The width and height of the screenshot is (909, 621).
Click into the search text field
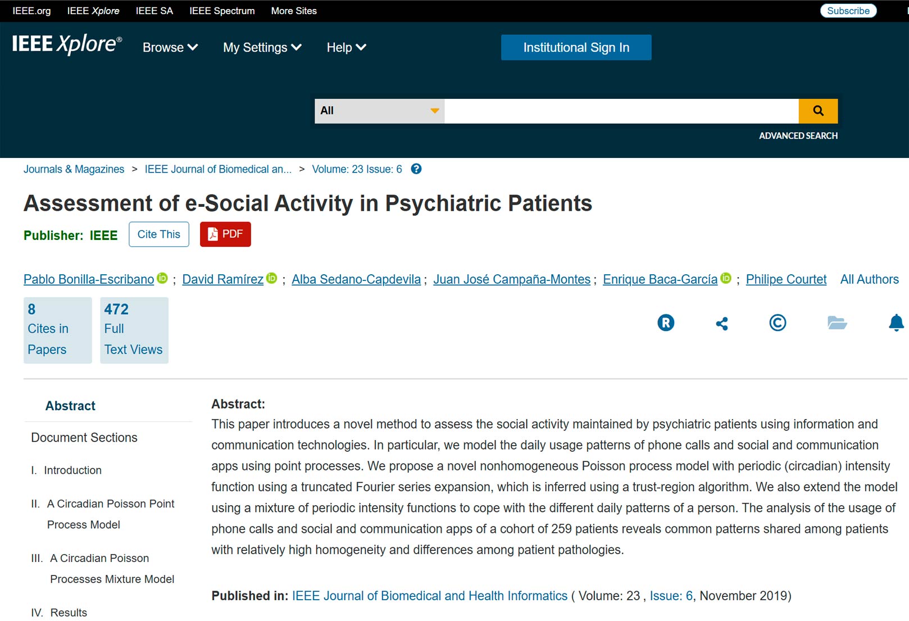tap(622, 111)
